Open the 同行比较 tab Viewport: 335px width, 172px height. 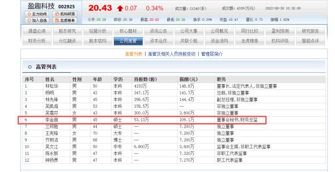(250, 31)
